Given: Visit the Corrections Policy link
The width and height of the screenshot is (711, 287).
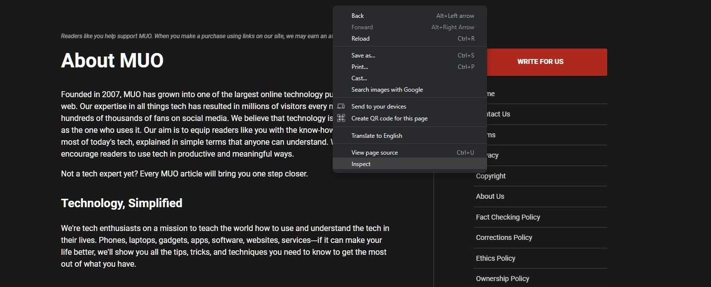Looking at the screenshot, I should pos(504,237).
